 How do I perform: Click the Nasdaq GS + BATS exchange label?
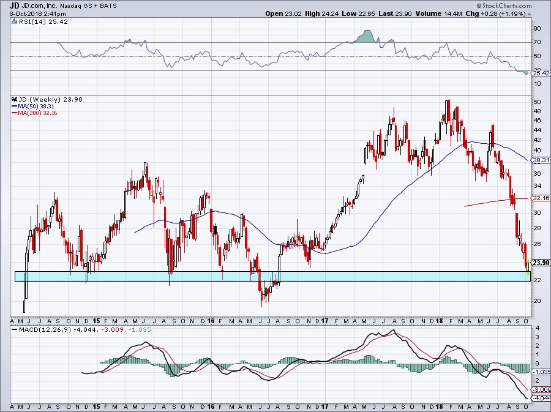[88, 6]
